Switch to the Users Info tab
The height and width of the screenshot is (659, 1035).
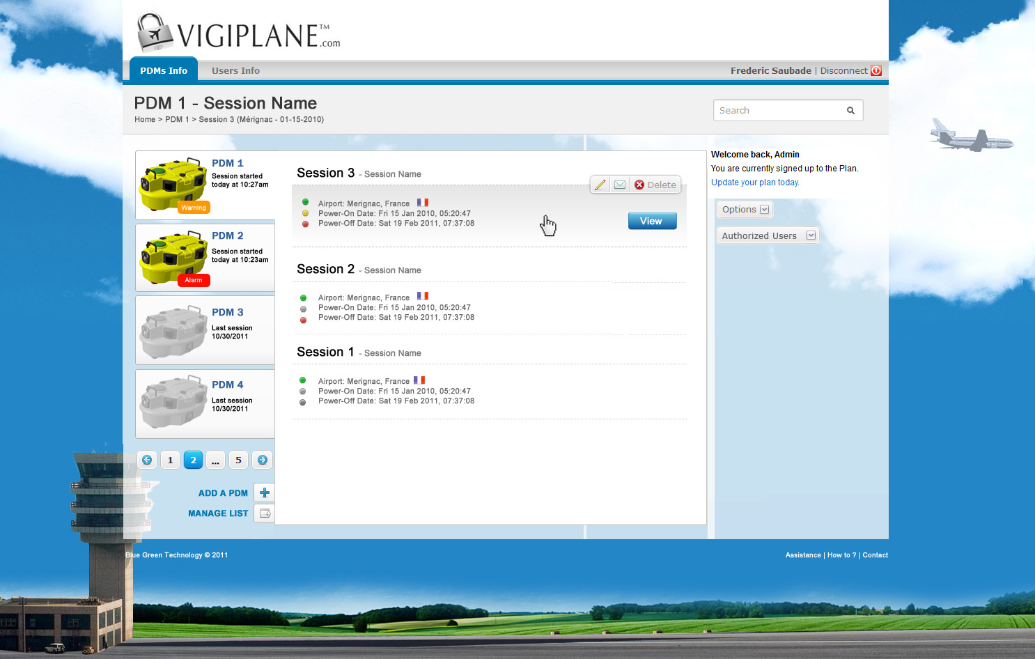coord(235,70)
